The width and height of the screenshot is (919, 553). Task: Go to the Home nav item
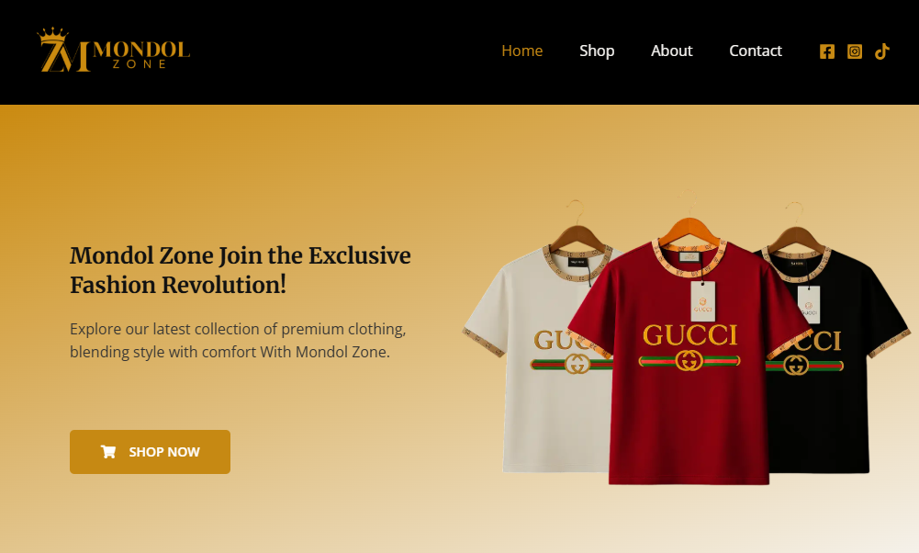coord(521,51)
